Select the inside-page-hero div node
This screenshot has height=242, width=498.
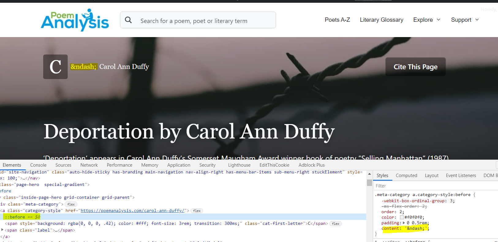point(67,198)
